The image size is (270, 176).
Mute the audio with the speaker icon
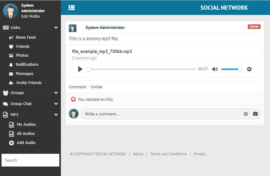pyautogui.click(x=215, y=69)
